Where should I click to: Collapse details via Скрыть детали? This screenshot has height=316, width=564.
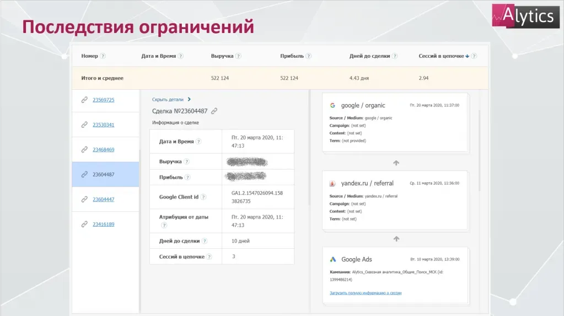click(x=168, y=100)
